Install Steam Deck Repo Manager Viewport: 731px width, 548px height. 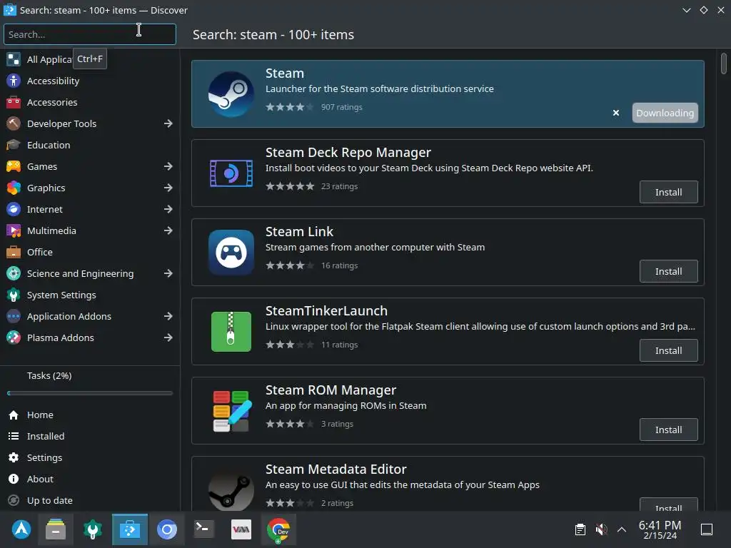coord(668,192)
